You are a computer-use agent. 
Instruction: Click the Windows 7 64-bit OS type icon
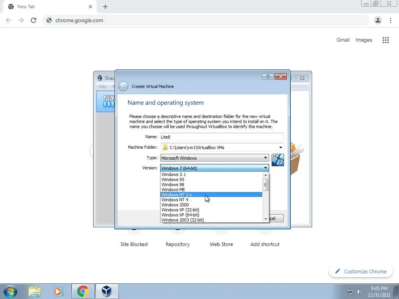[277, 160]
